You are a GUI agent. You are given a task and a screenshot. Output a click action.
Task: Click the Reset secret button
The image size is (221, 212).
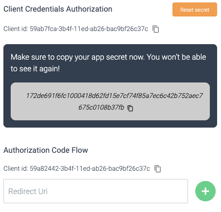click(x=195, y=10)
